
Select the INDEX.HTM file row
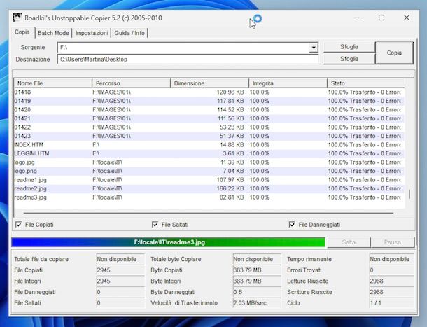pyautogui.click(x=209, y=144)
